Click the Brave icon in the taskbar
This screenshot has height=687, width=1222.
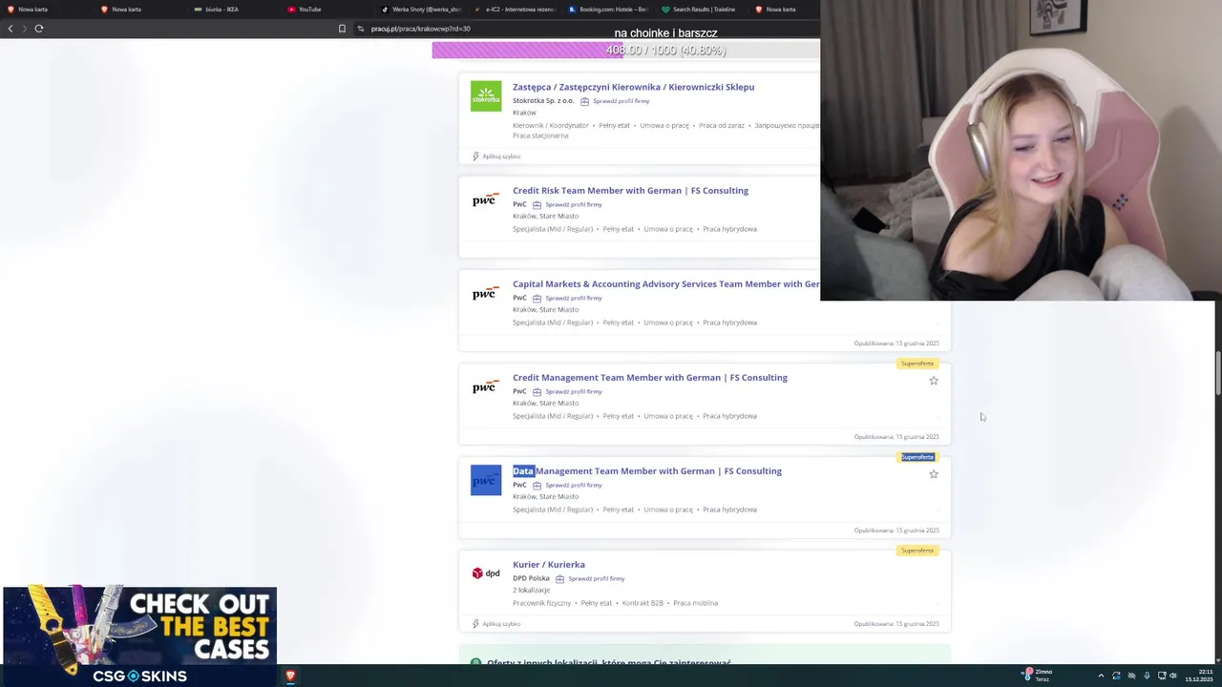[290, 676]
